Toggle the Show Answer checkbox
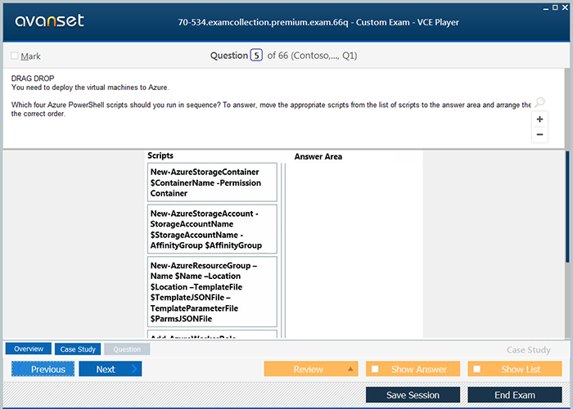Image resolution: width=573 pixels, height=409 pixels. [x=375, y=369]
